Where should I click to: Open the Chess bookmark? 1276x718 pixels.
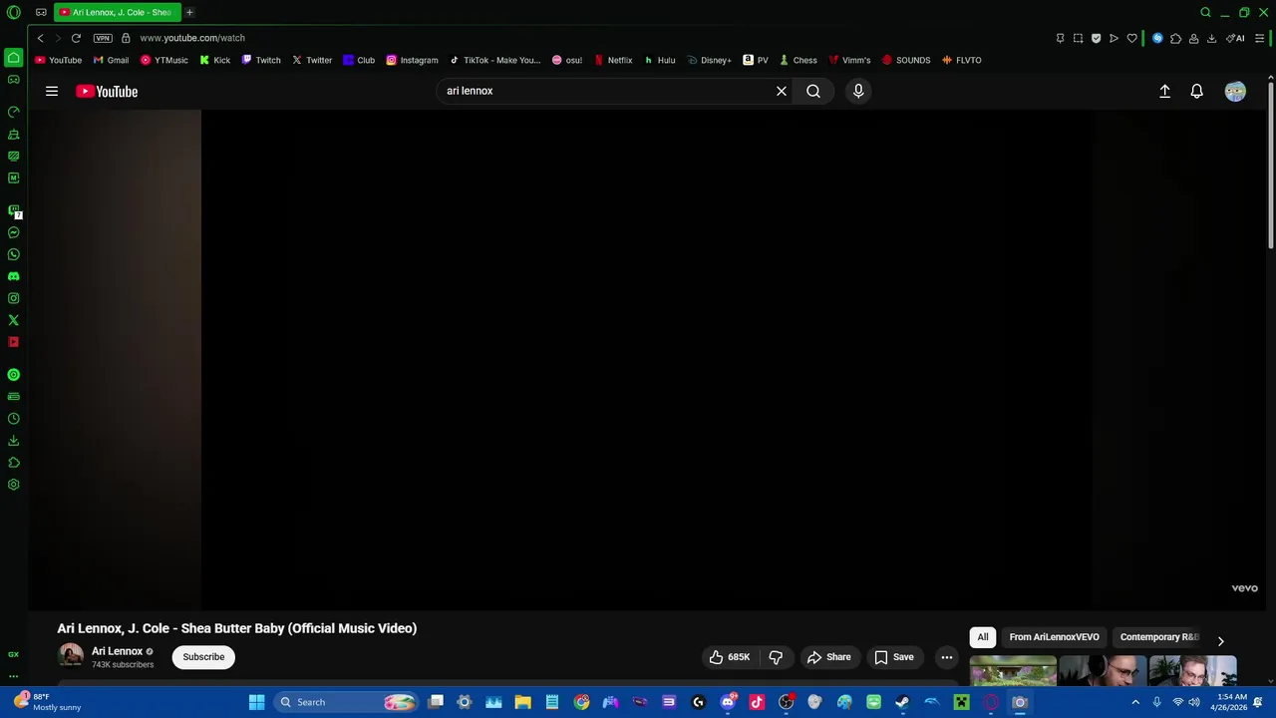(798, 60)
